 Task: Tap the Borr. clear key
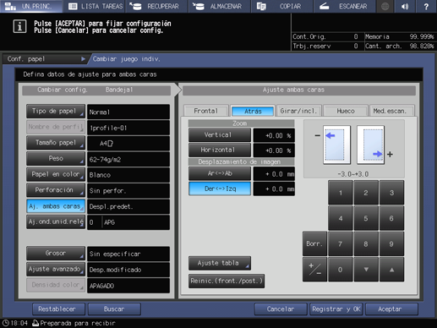click(x=314, y=243)
